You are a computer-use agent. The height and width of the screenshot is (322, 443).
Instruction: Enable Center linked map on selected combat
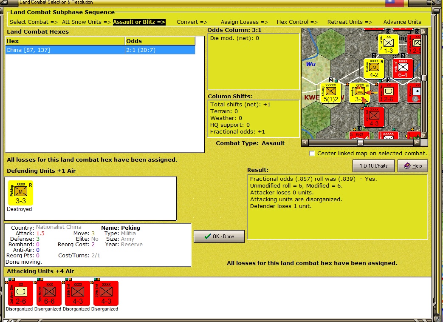pyautogui.click(x=312, y=154)
